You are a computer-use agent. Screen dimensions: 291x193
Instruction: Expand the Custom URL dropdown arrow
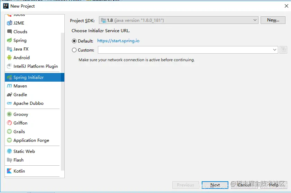[x=275, y=50]
